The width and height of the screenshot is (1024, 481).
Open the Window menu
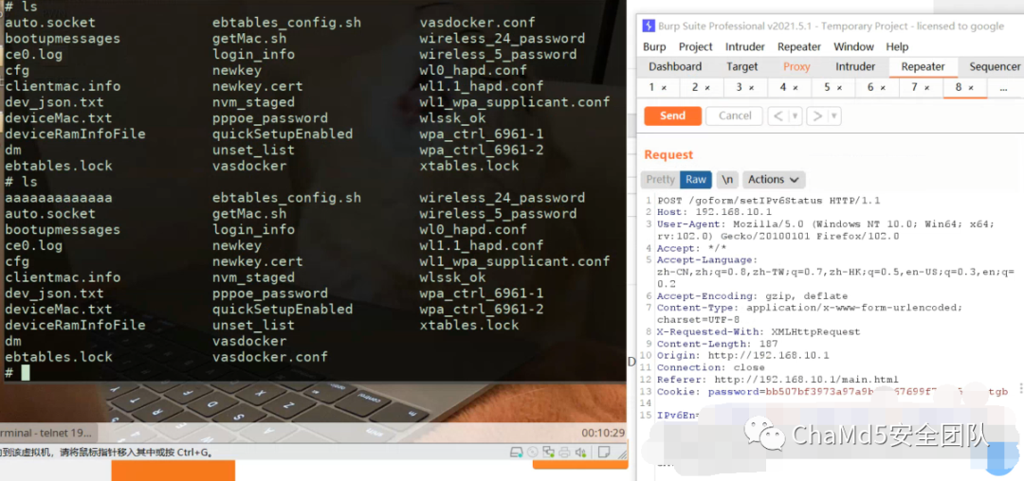tap(853, 47)
